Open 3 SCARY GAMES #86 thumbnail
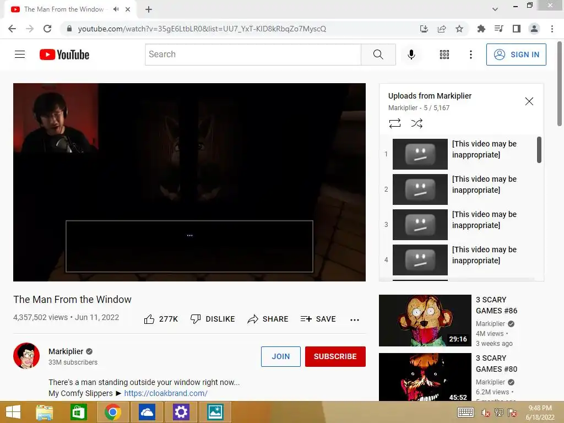 [x=425, y=321]
